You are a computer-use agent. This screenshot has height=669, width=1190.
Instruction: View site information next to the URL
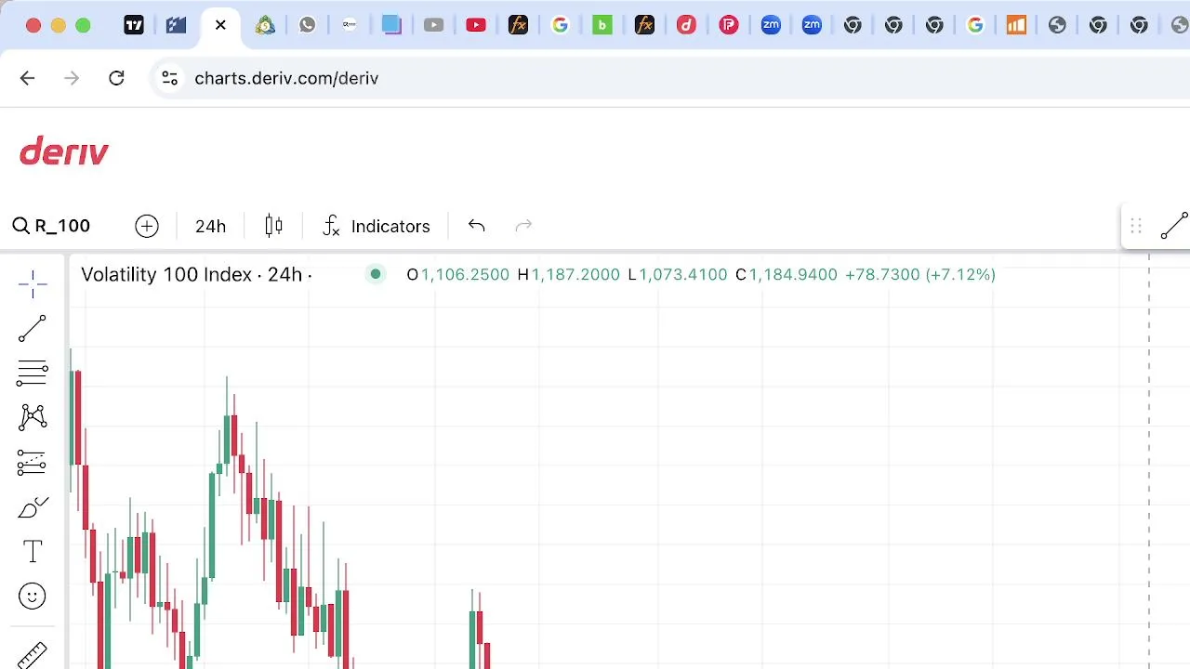[x=169, y=78]
